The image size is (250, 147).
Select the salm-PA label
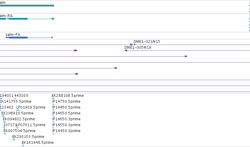13,34
